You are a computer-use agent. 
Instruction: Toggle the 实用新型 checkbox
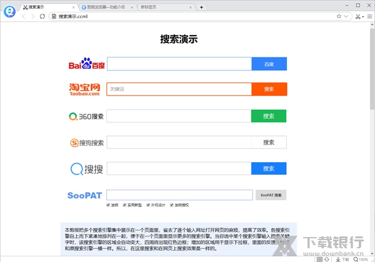124,205
